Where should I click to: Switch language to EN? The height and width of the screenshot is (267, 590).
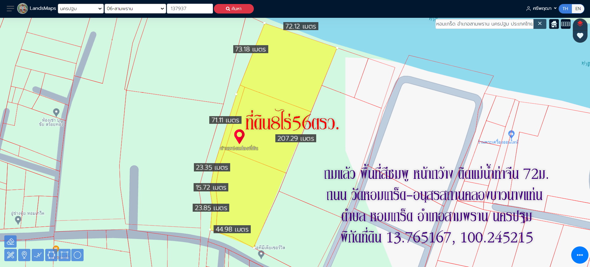click(578, 9)
